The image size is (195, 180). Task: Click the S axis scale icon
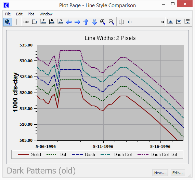point(60,22)
